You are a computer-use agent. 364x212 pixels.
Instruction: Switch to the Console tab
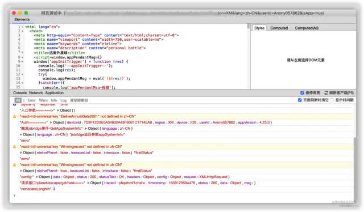click(x=20, y=93)
